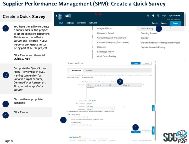This screenshot has height=144, width=189.
Task: Choose Supplier from Create menu
Action: (145, 38)
